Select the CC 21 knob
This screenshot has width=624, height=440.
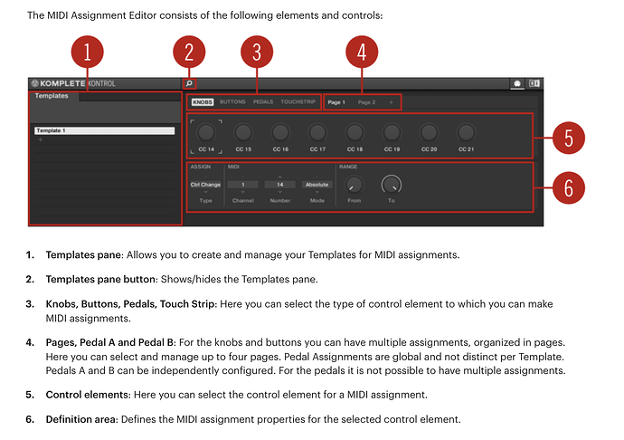(x=466, y=133)
